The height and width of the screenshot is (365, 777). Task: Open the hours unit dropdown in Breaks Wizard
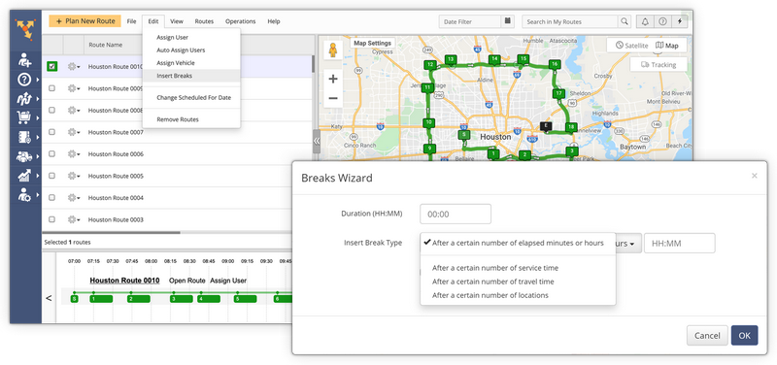tap(628, 244)
